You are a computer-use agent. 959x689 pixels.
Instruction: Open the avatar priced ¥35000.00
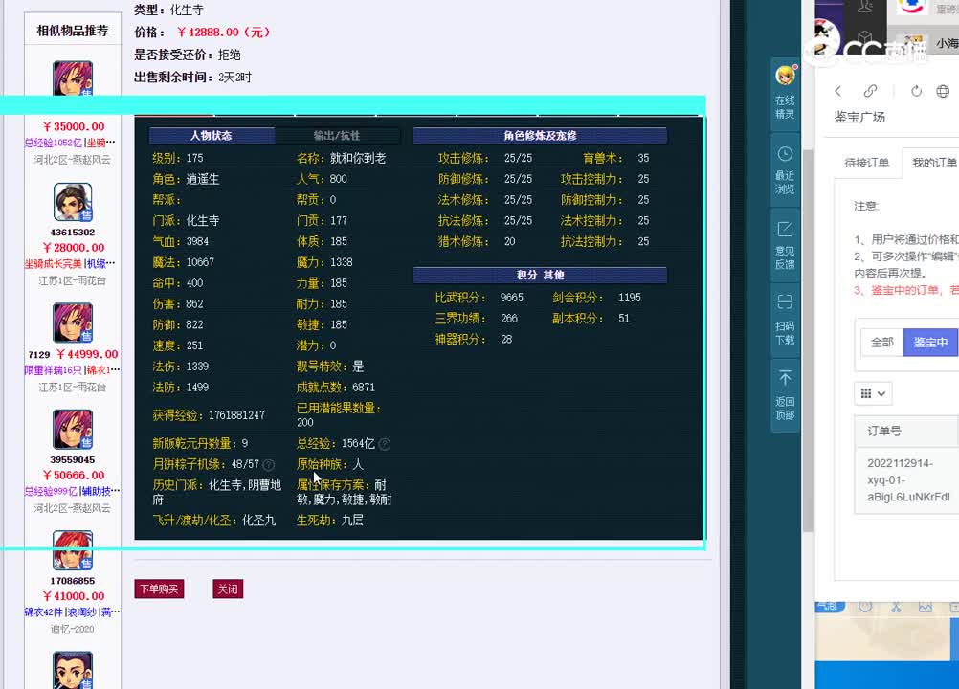point(73,78)
